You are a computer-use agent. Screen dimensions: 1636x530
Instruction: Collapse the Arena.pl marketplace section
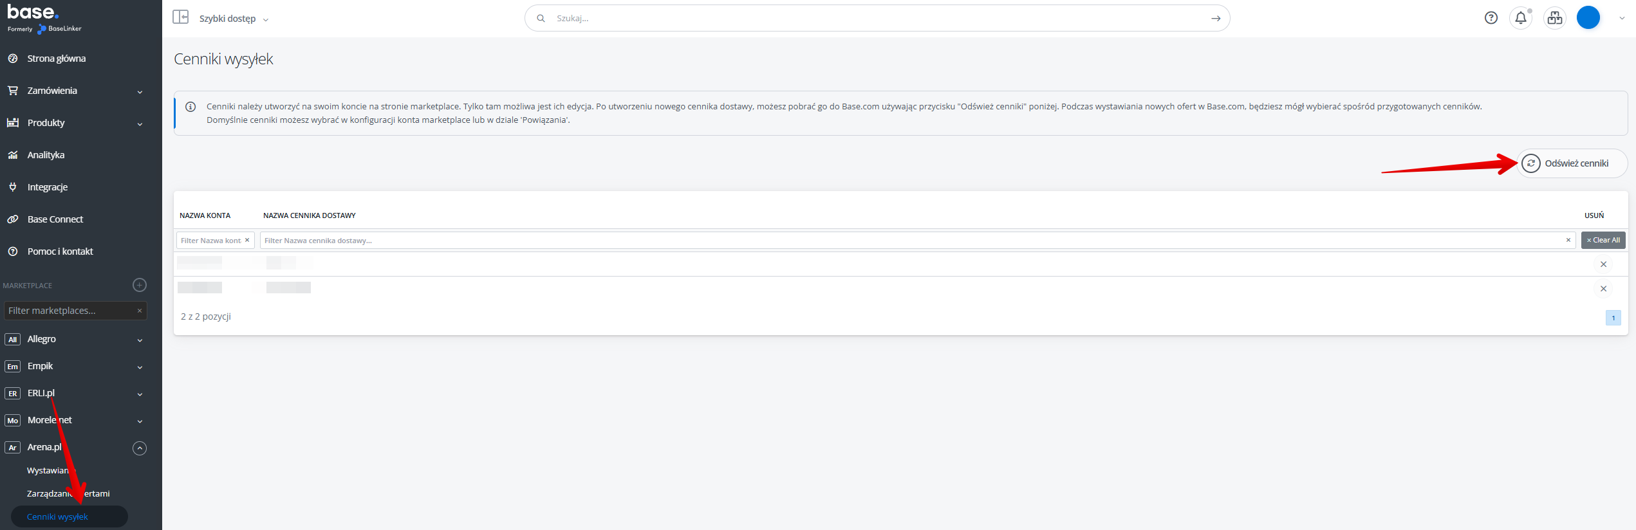point(139,448)
